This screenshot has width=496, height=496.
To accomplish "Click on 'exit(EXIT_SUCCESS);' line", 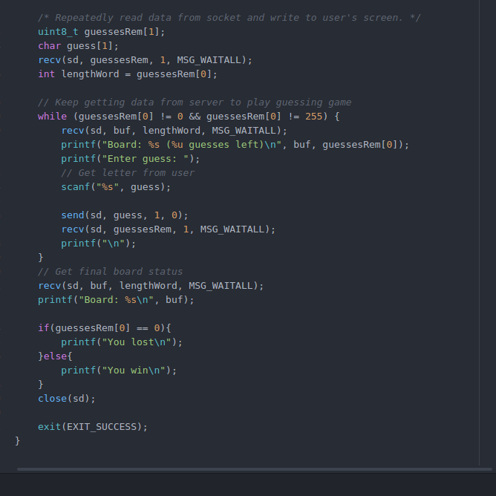I will (93, 427).
